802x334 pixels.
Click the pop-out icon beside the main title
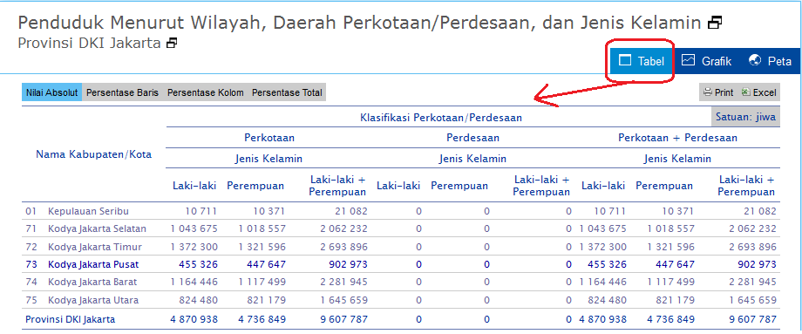(715, 23)
